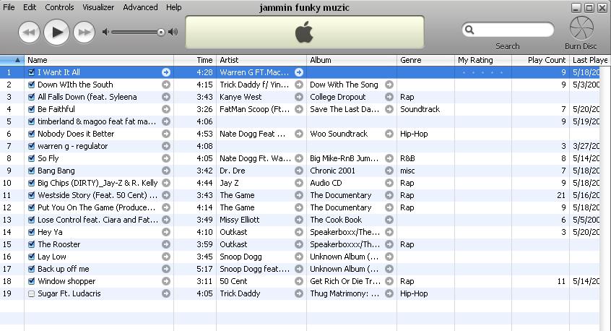Click arrow beside College Dropout album
Image resolution: width=611 pixels, height=331 pixels.
click(389, 97)
